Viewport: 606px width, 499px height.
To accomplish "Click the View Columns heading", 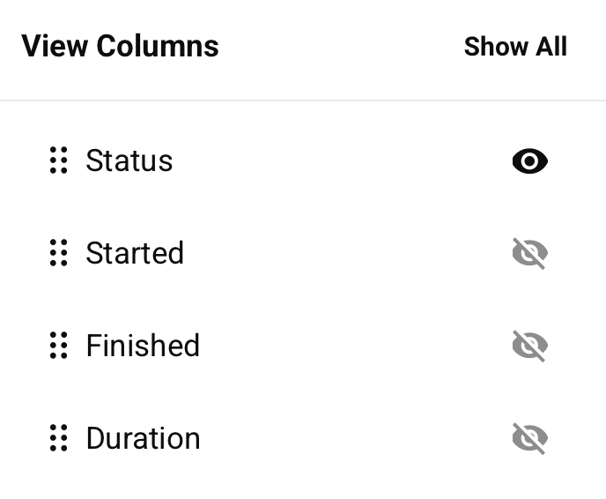I will coord(120,46).
